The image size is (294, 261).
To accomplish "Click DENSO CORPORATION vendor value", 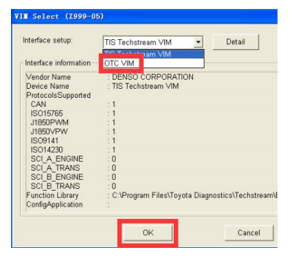I will pyautogui.click(x=152, y=77).
